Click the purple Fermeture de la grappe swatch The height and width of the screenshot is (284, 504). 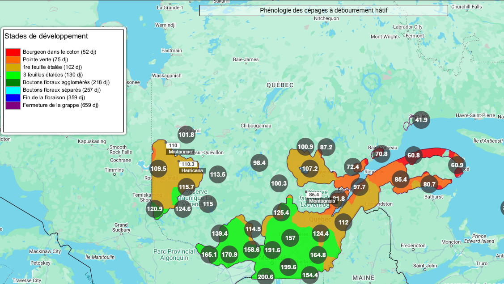click(x=13, y=105)
